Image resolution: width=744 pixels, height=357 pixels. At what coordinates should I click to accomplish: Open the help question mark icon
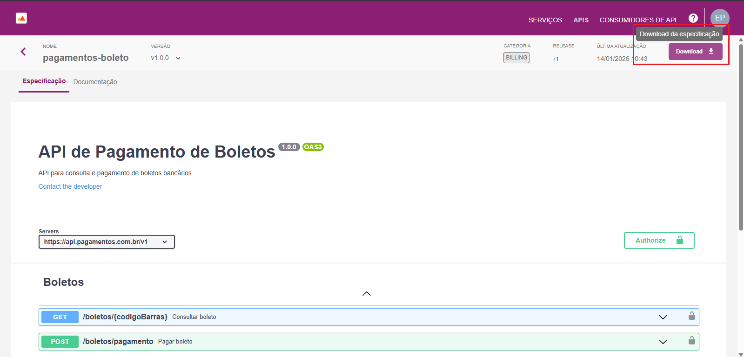click(x=693, y=18)
